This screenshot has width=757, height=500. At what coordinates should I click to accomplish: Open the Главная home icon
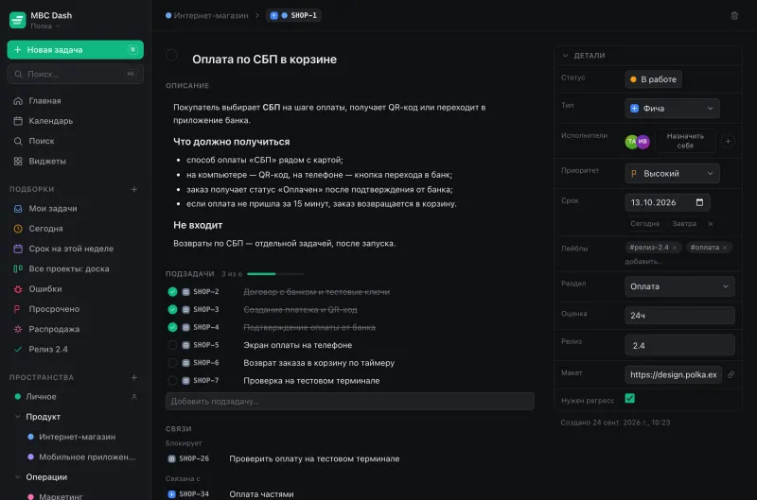coord(18,101)
